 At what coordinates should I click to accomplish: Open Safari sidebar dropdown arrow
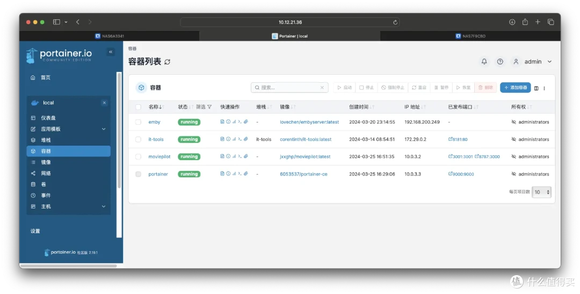pos(66,22)
